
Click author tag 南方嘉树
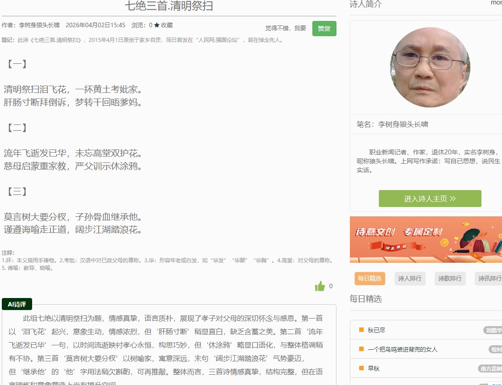point(490,369)
